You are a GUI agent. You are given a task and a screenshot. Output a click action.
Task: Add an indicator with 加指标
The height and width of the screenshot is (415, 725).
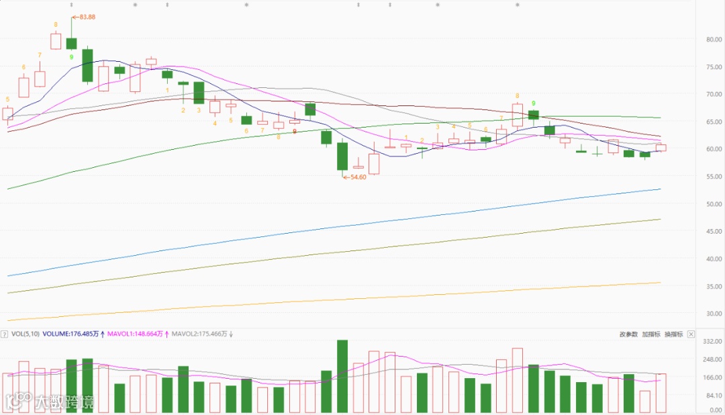coord(651,334)
